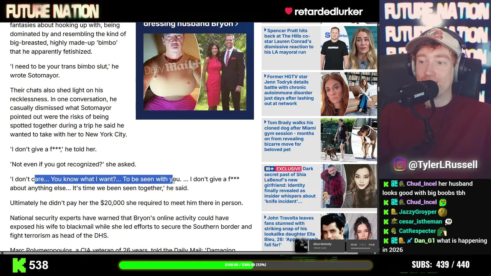This screenshot has width=491, height=276.
Task: Click the green donation goal progress bar
Action: point(245,265)
